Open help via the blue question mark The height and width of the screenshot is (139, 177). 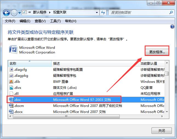pos(172,27)
